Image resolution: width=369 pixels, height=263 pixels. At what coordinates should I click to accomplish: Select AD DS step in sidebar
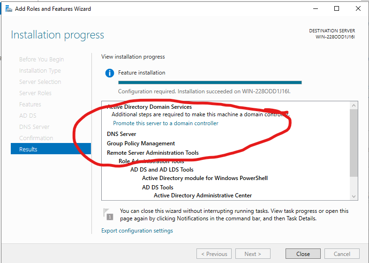click(x=28, y=115)
